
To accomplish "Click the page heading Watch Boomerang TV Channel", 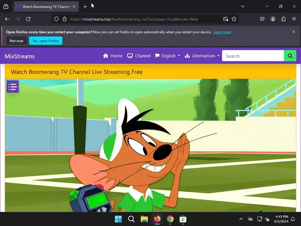I will coord(77,72).
